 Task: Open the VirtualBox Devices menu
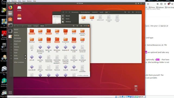(29, 1)
